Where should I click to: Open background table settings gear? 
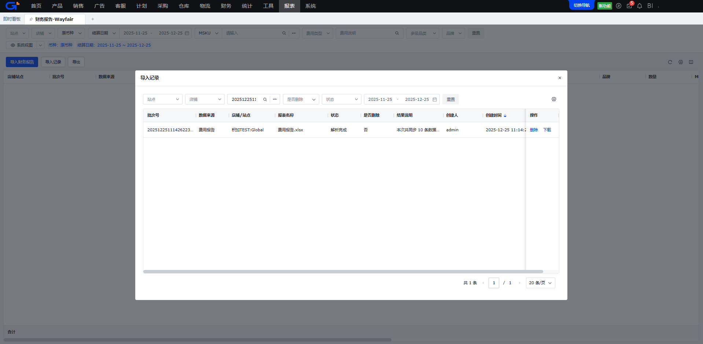(681, 62)
